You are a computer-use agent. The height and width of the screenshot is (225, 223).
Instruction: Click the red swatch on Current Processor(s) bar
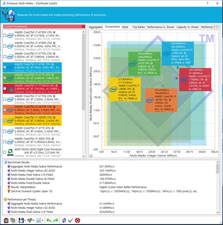tap(83, 26)
